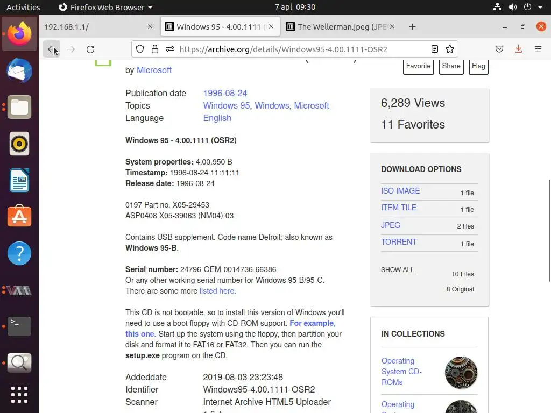
Task: Toggle reader view icon
Action: (x=435, y=49)
